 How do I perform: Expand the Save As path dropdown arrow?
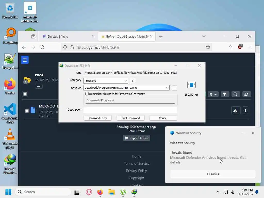167,88
